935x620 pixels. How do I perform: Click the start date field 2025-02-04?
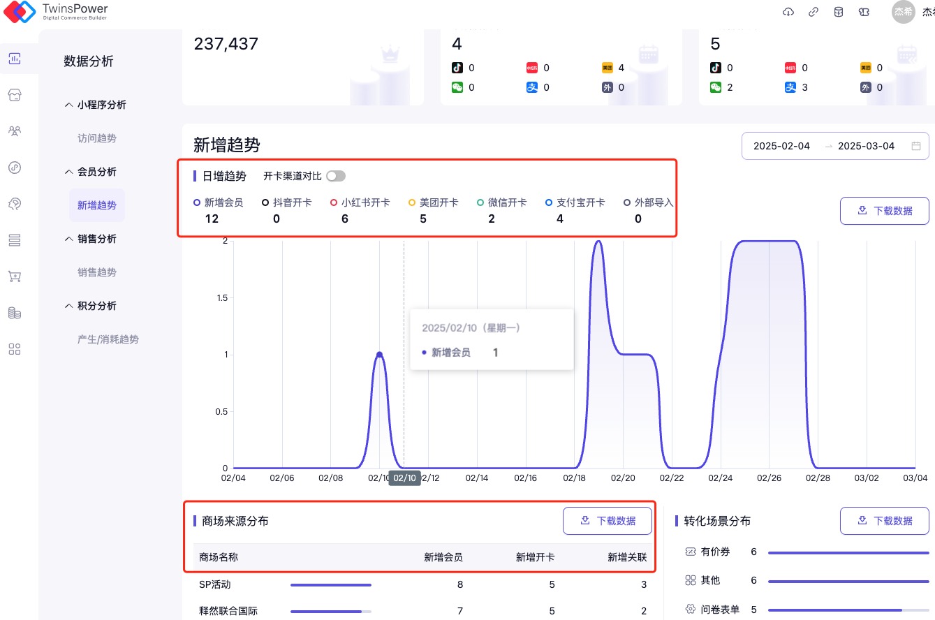coord(781,146)
